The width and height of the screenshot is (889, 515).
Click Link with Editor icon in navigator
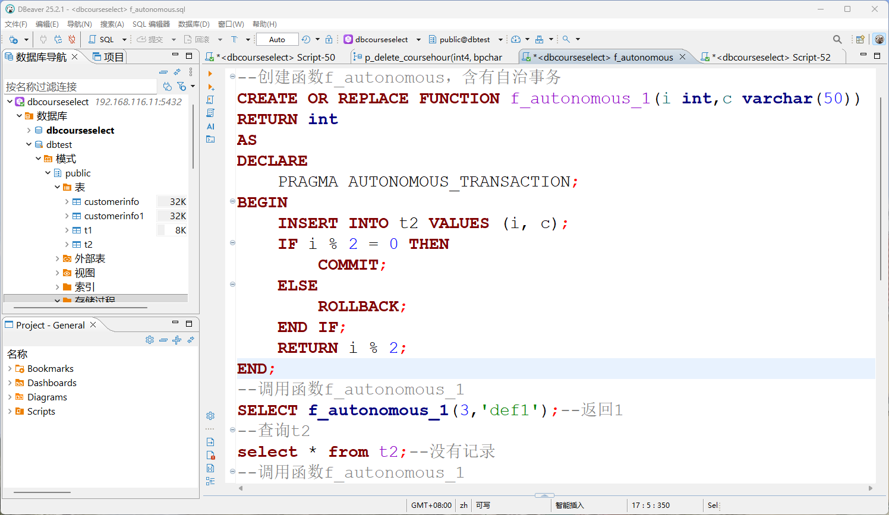point(177,72)
